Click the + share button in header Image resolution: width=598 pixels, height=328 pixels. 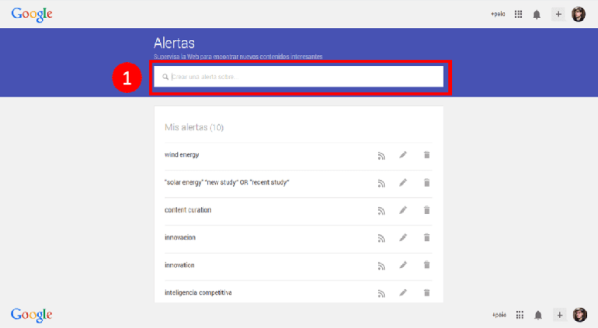tap(558, 14)
